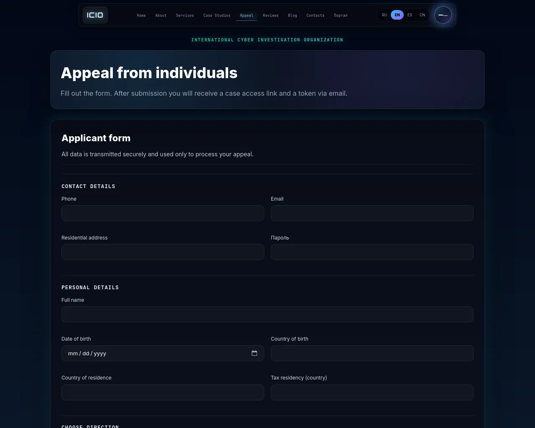Image resolution: width=535 pixels, height=428 pixels.
Task: Go to the About page
Action: [161, 15]
